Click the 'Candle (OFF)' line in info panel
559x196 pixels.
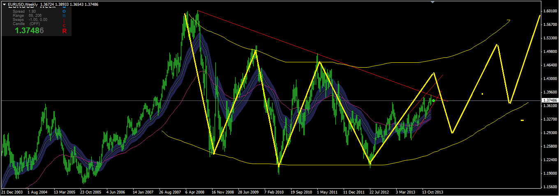coord(26,24)
